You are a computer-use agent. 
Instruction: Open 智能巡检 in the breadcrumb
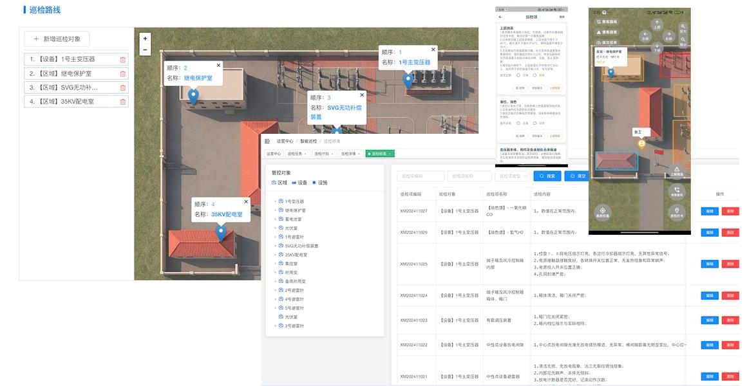coord(308,142)
